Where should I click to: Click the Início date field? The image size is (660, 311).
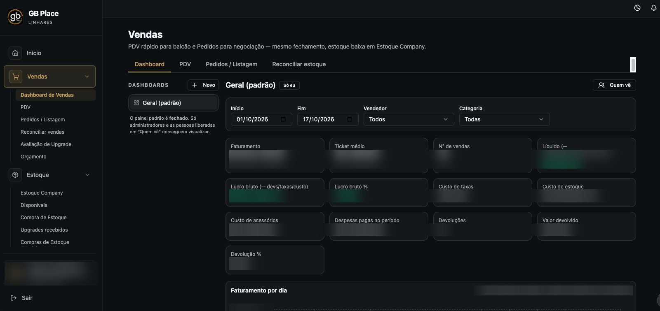(261, 119)
